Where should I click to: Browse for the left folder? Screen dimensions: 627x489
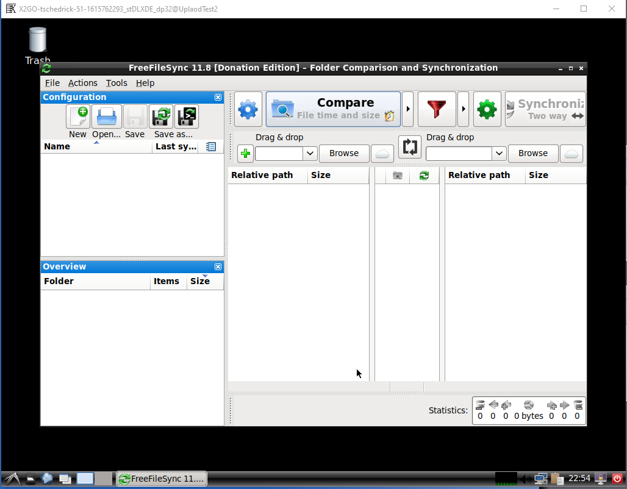(x=344, y=154)
